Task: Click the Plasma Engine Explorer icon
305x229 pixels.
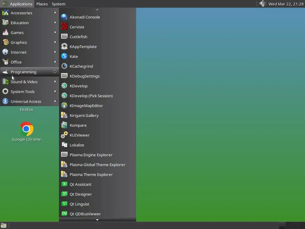Action: point(64,155)
